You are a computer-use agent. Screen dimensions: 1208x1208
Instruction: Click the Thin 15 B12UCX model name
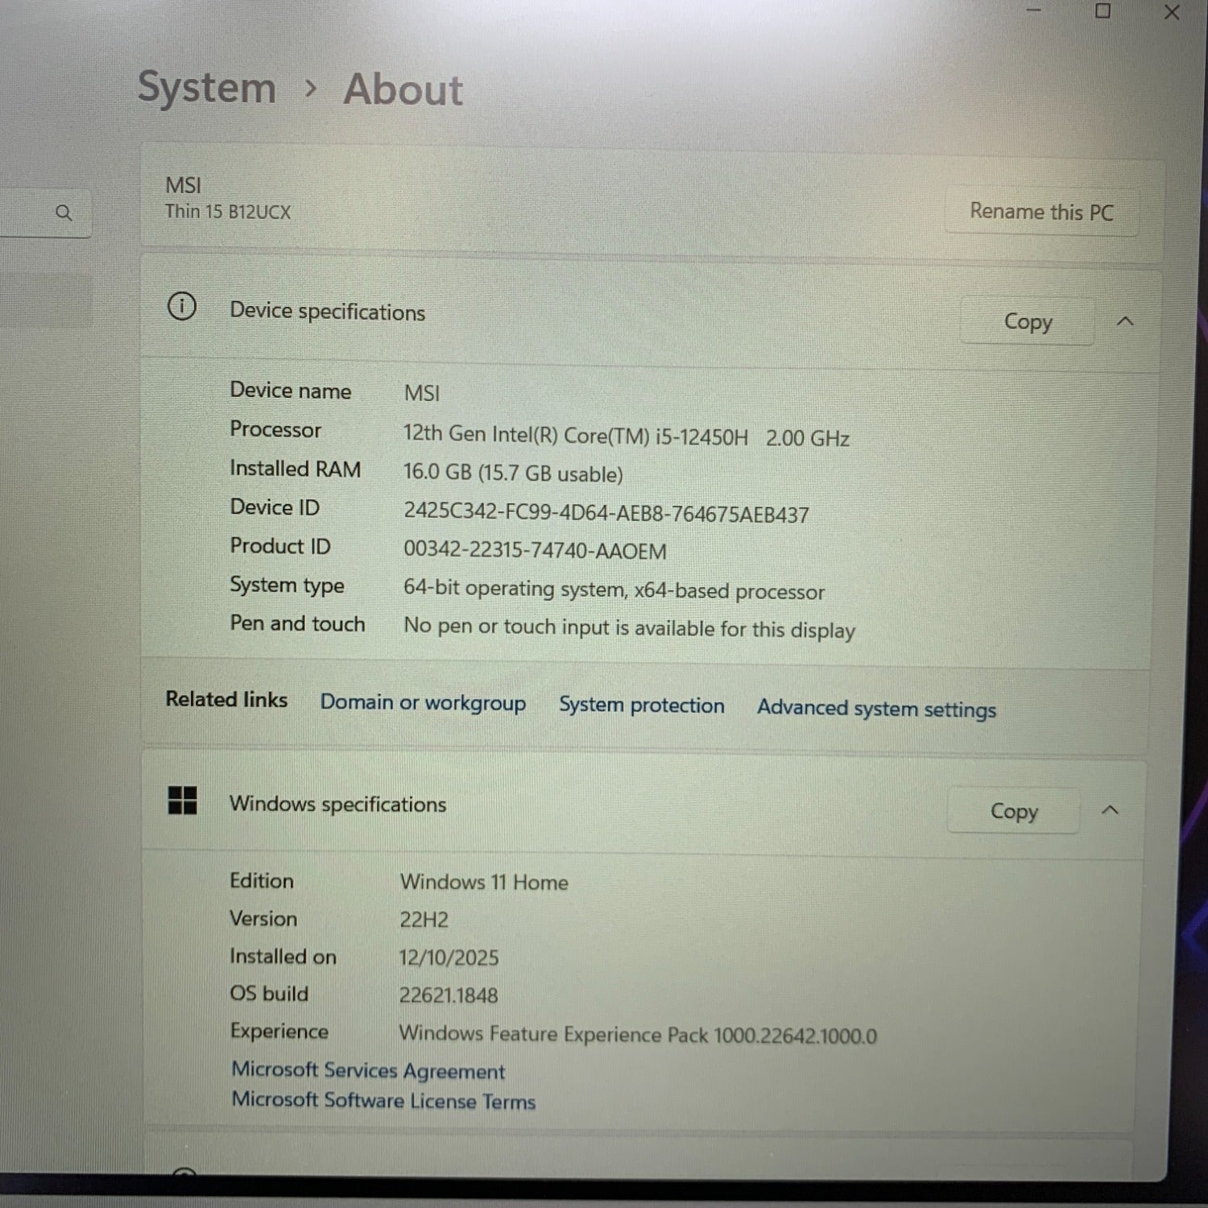[228, 212]
